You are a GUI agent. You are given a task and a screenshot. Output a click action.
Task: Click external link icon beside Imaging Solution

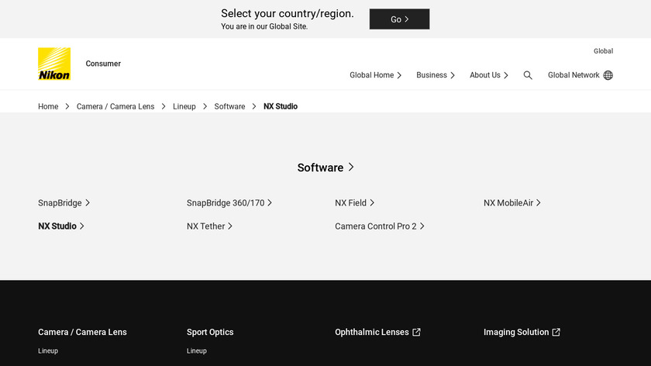(556, 332)
